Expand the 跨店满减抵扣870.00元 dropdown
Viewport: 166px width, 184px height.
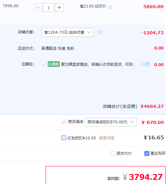(111, 122)
